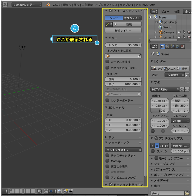Open the outliner View menu
This screenshot has width=192, height=196.
tap(165, 12)
